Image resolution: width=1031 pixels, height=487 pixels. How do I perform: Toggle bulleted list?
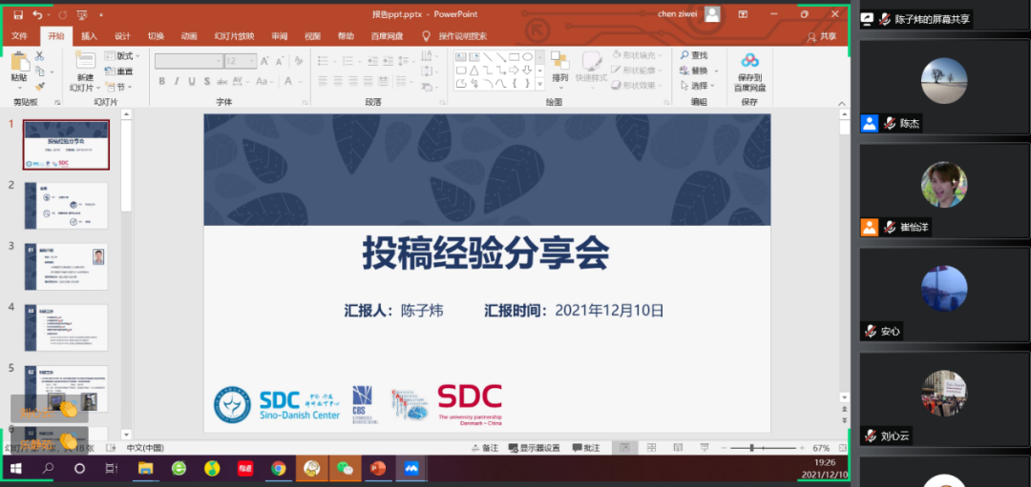point(323,60)
